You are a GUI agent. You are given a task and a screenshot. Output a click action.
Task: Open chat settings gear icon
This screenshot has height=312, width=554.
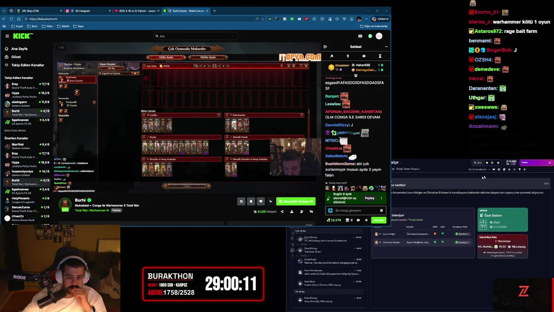366,220
